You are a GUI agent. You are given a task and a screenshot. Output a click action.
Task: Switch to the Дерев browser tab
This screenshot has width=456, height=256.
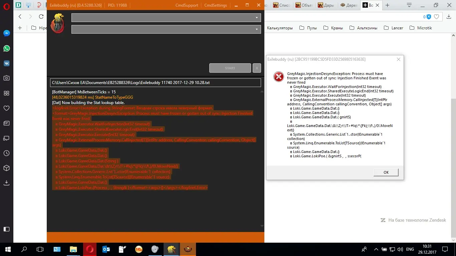[x=349, y=5]
